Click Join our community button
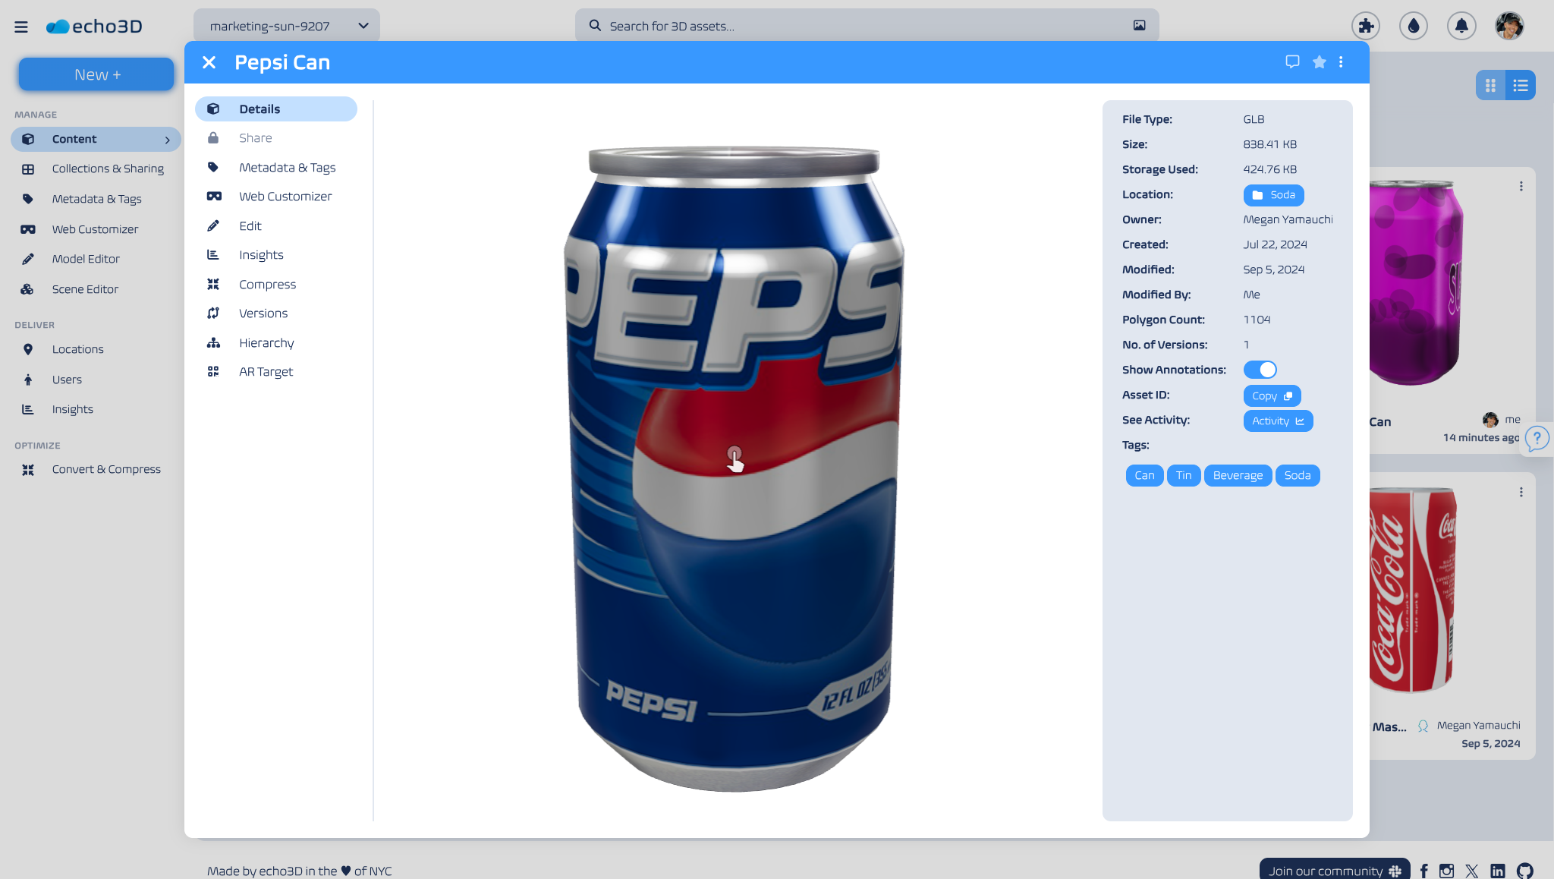1554x879 pixels. click(x=1334, y=870)
